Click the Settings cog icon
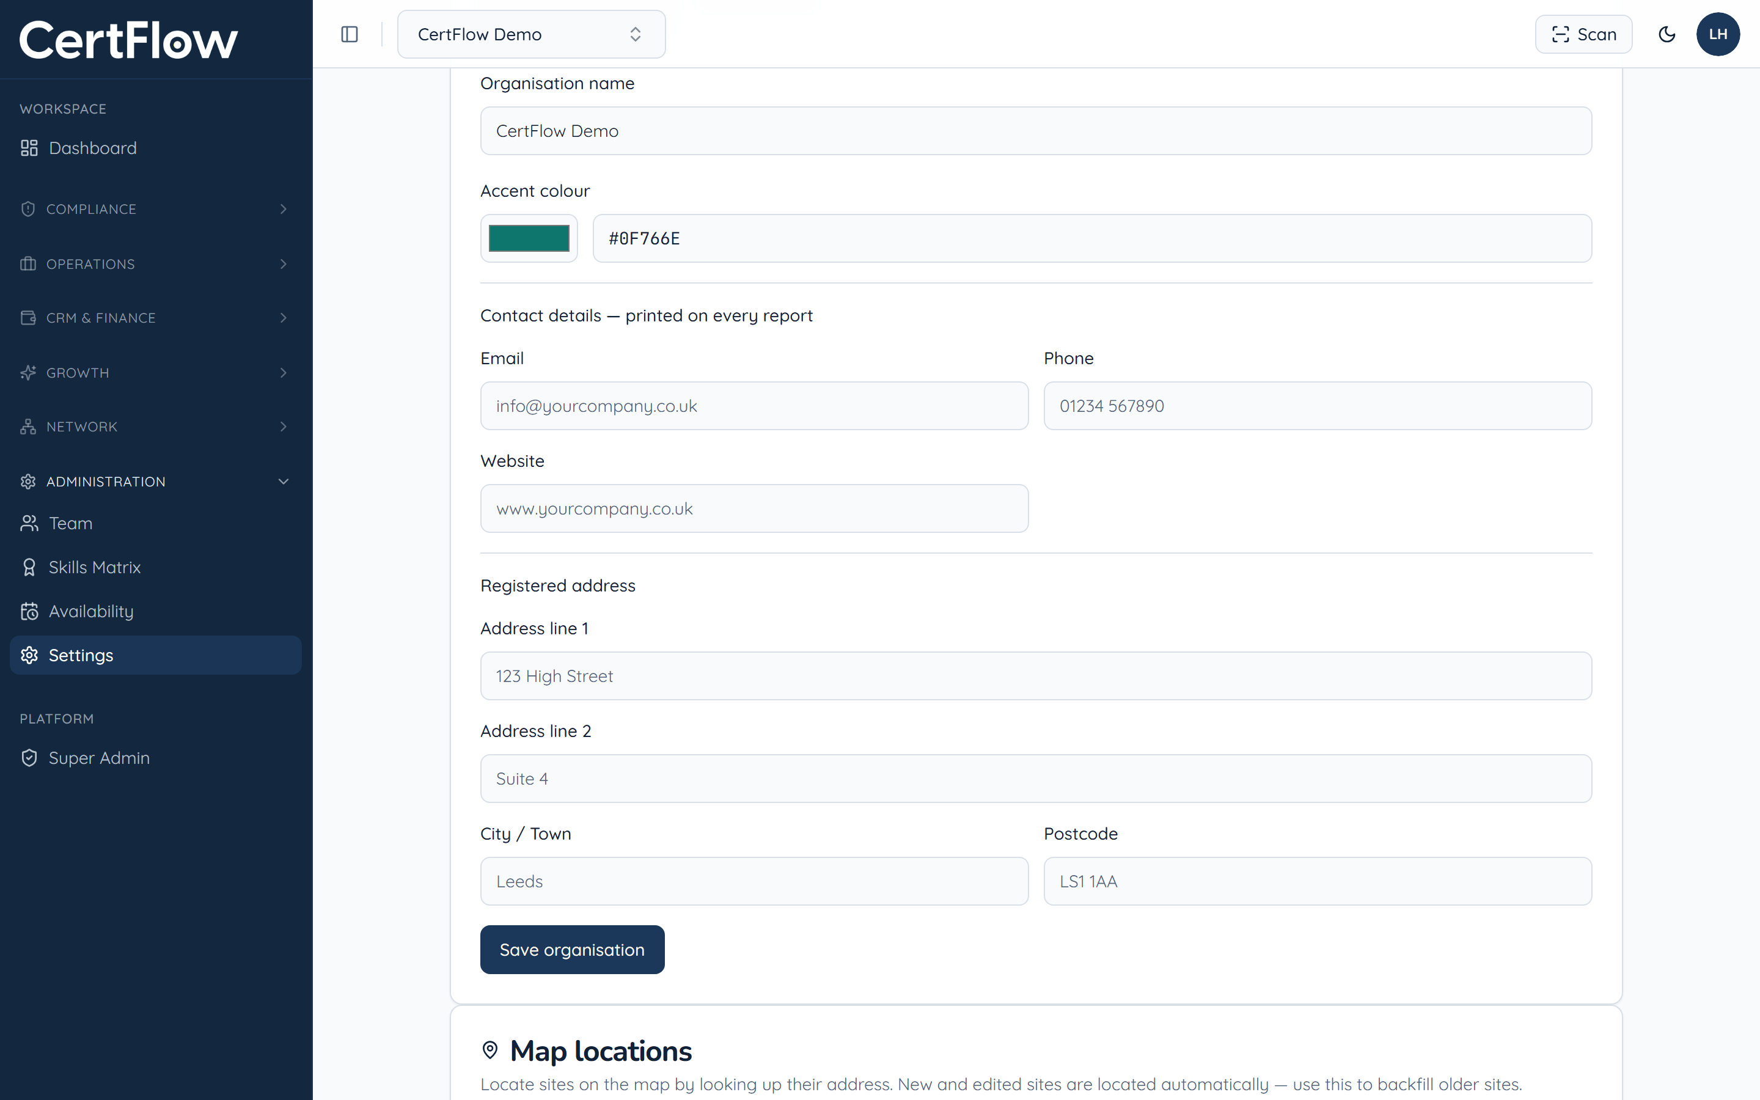This screenshot has width=1760, height=1100. coord(29,654)
